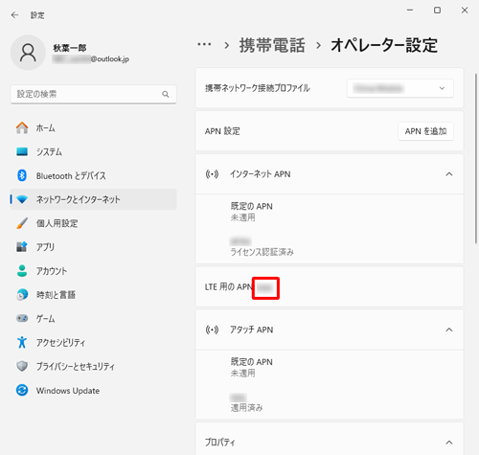This screenshot has width=479, height=455.
Task: Open 時刻と言語 settings
Action: pyautogui.click(x=94, y=294)
